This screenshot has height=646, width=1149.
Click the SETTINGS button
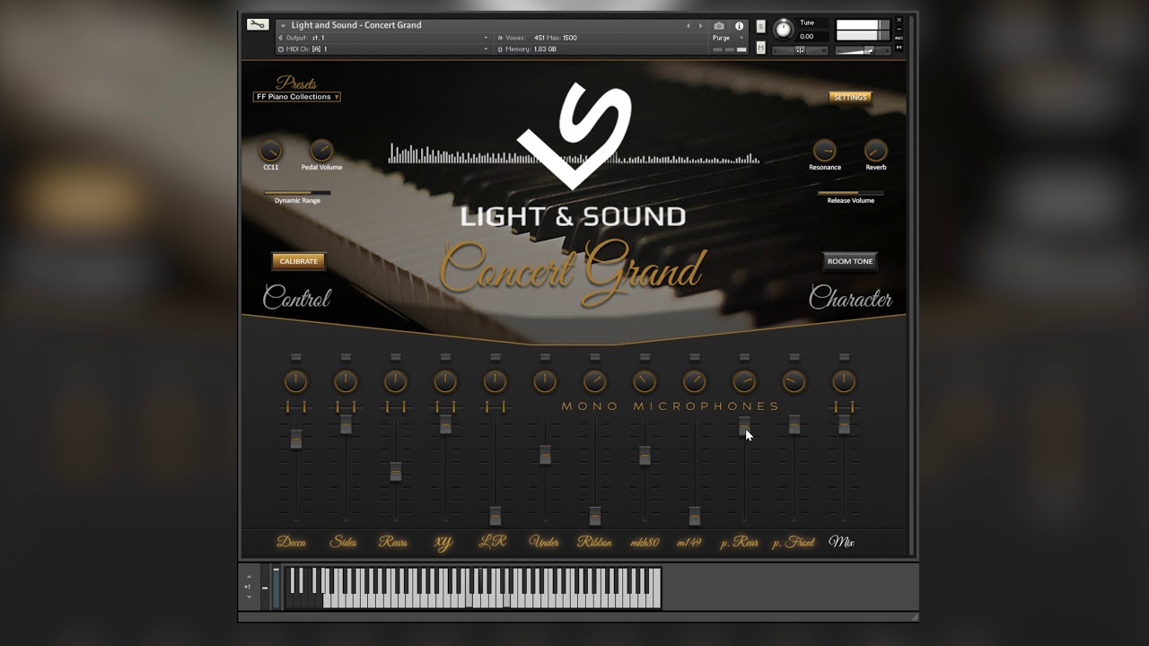850,97
